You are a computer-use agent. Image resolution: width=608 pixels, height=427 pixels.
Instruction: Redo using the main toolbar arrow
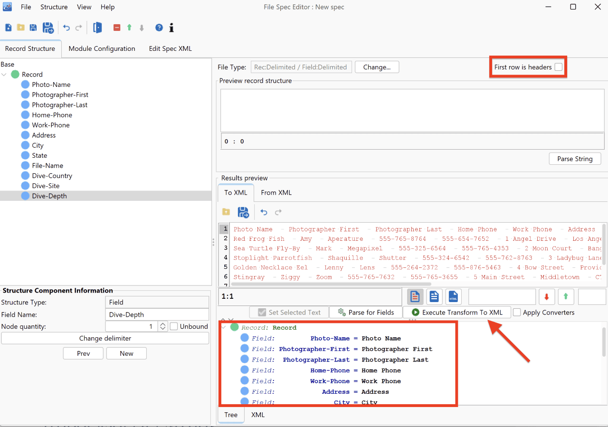click(x=79, y=28)
